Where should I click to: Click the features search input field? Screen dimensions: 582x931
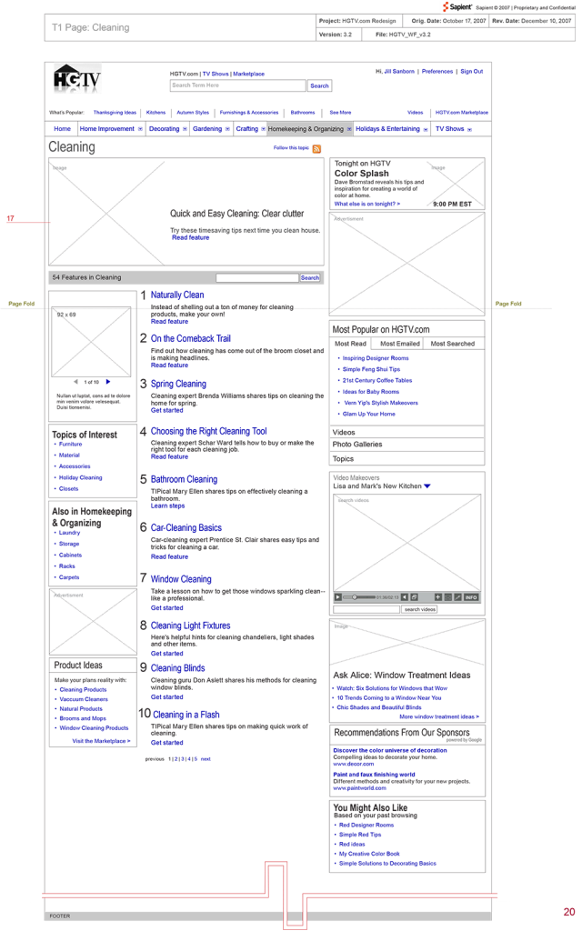257,277
